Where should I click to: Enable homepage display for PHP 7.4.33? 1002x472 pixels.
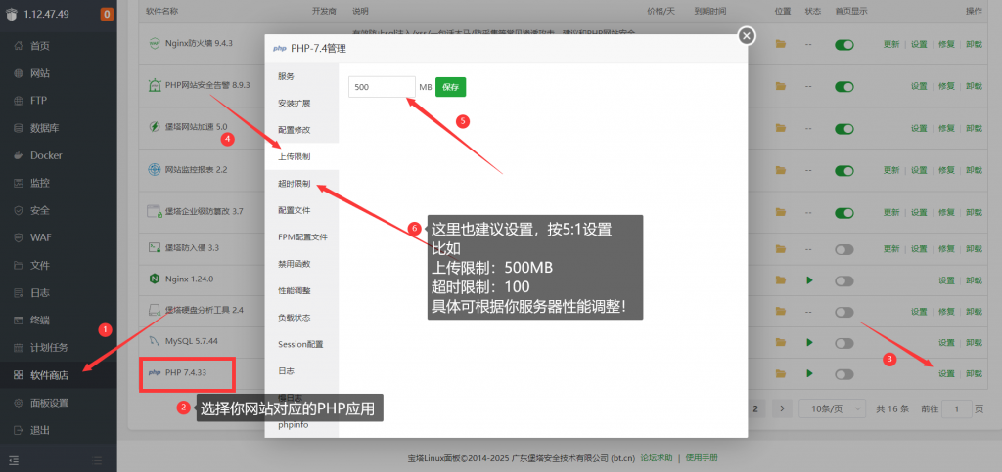844,373
